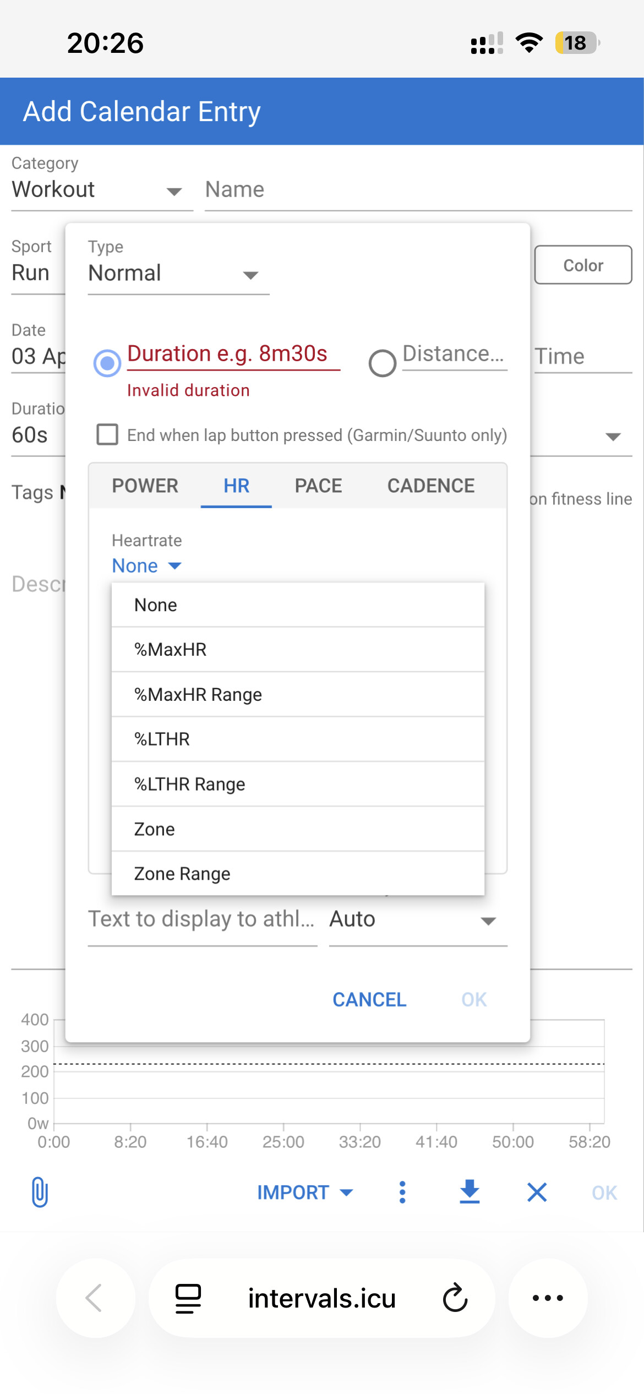Open the Auto dropdown selector

coord(417,919)
